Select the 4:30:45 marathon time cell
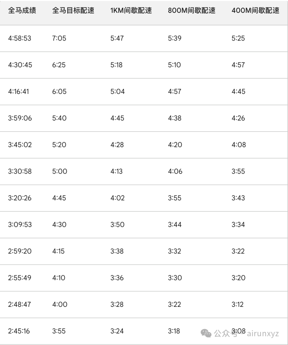The height and width of the screenshot is (345, 288). tap(20, 65)
